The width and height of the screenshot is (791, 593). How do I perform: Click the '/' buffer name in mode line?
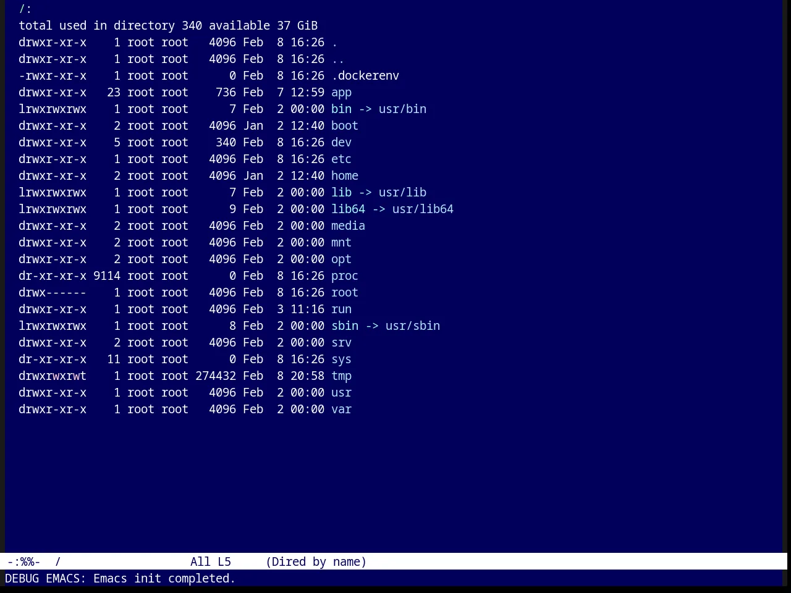pos(57,562)
